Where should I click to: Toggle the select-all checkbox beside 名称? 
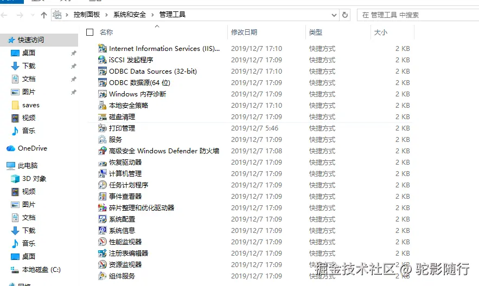(x=90, y=32)
